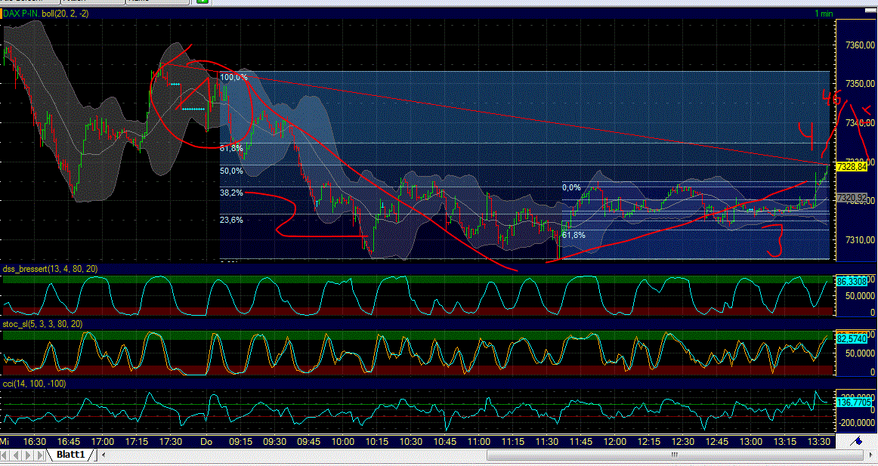This screenshot has width=878, height=466.
Task: Click the next-sheet arrow icon
Action: pyautogui.click(x=28, y=455)
